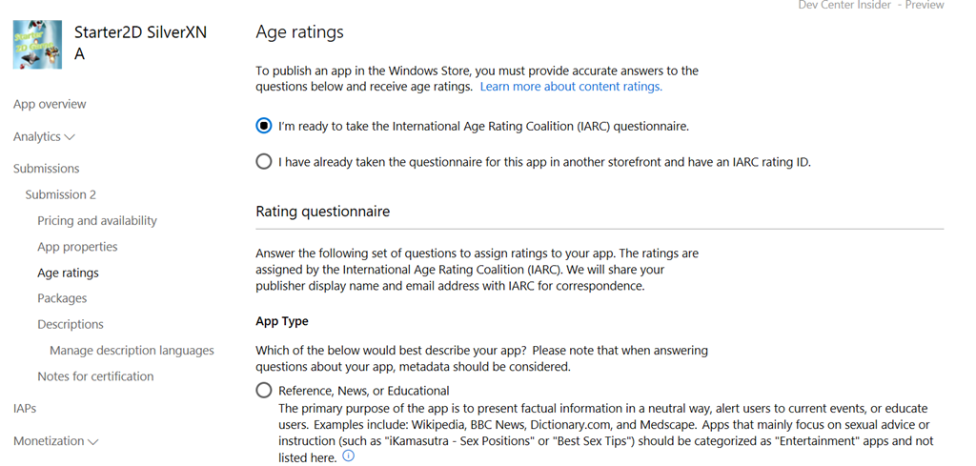Select Submission 2 in sidebar
The image size is (976, 466).
pyautogui.click(x=61, y=194)
